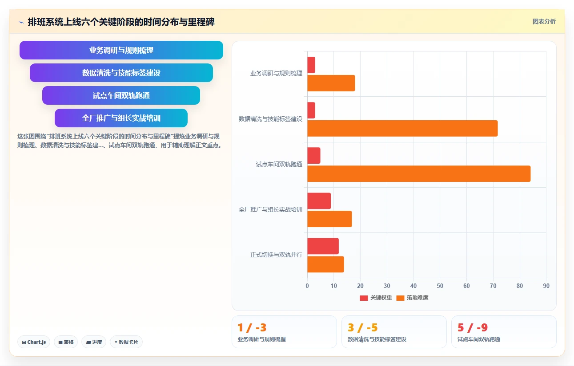
Task: Select the 试点车间双轨跑通 funnel stage
Action: 121,95
